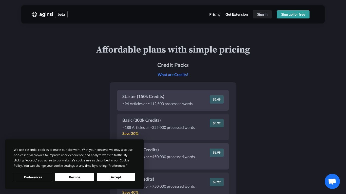Click Sign up for free button
346x194 pixels.
pos(293,14)
